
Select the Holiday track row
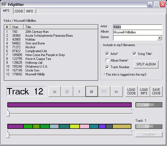coord(51,39)
